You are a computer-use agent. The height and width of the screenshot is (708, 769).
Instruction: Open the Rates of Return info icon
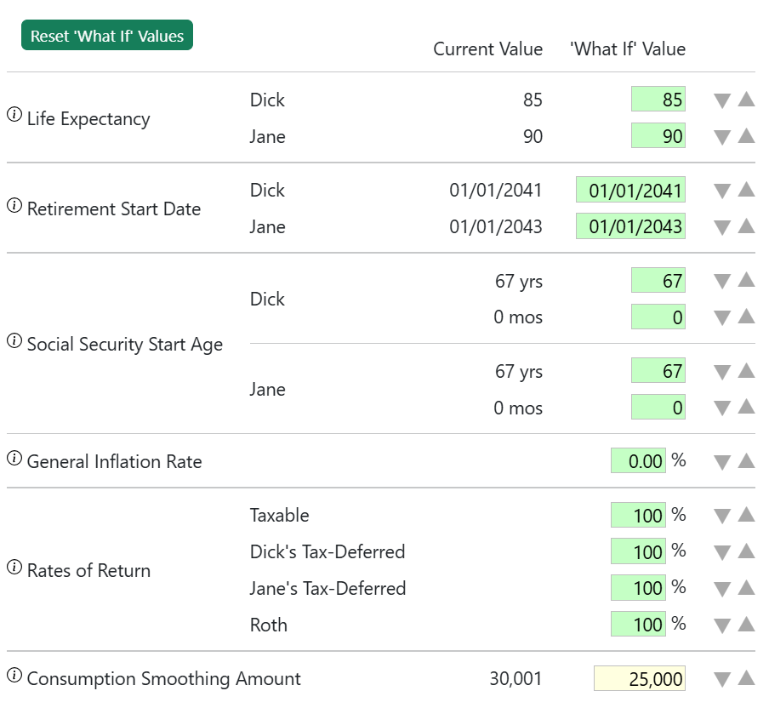coord(14,568)
